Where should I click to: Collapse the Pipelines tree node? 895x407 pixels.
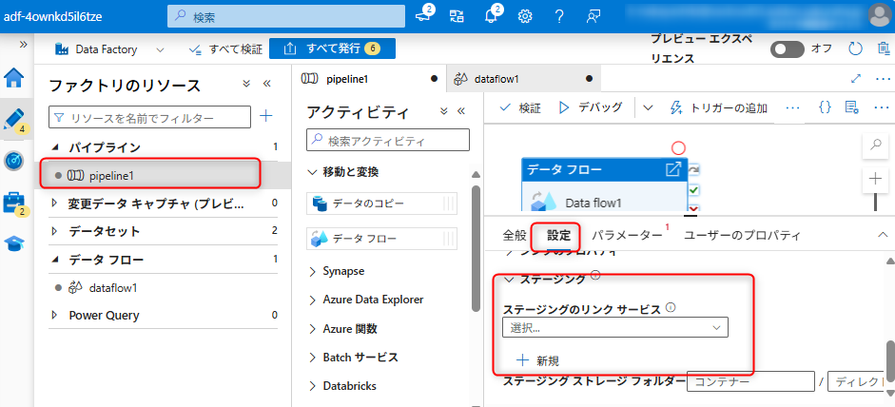[55, 147]
